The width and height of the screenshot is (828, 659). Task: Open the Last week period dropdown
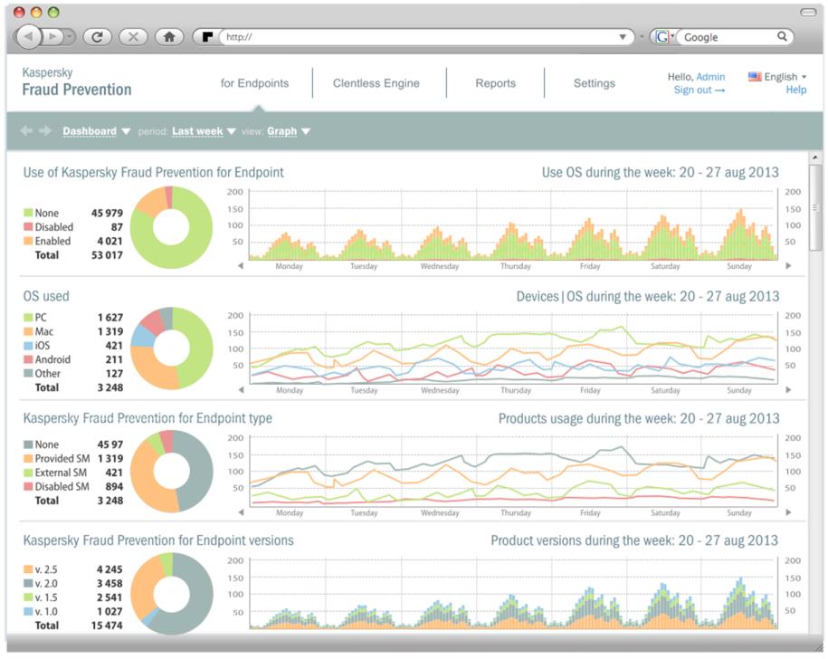coord(204,131)
